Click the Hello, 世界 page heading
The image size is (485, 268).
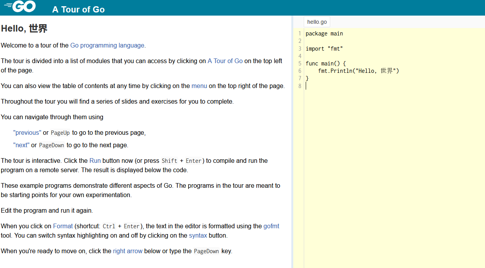coord(24,28)
